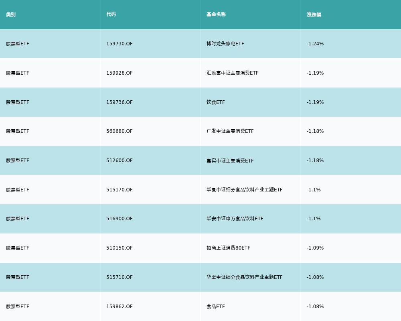Click fund code 512600.OF
Viewport: 401px width, 321px height.
tap(119, 160)
